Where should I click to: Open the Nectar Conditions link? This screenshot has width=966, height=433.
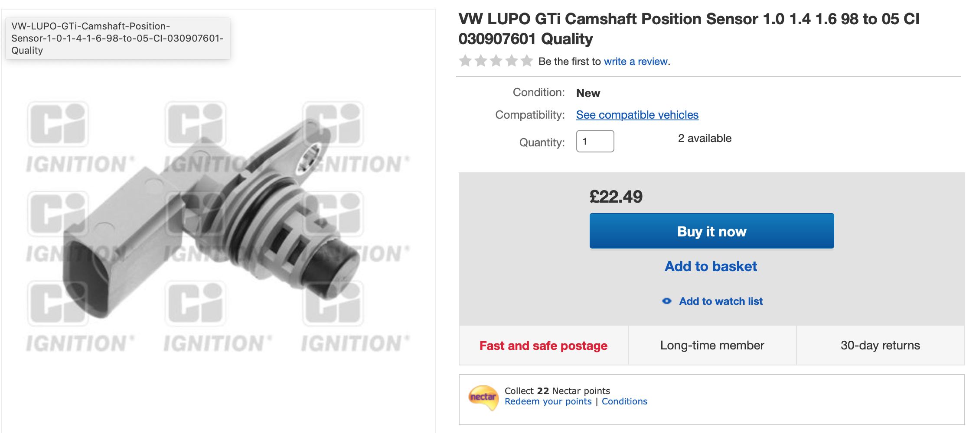(624, 401)
